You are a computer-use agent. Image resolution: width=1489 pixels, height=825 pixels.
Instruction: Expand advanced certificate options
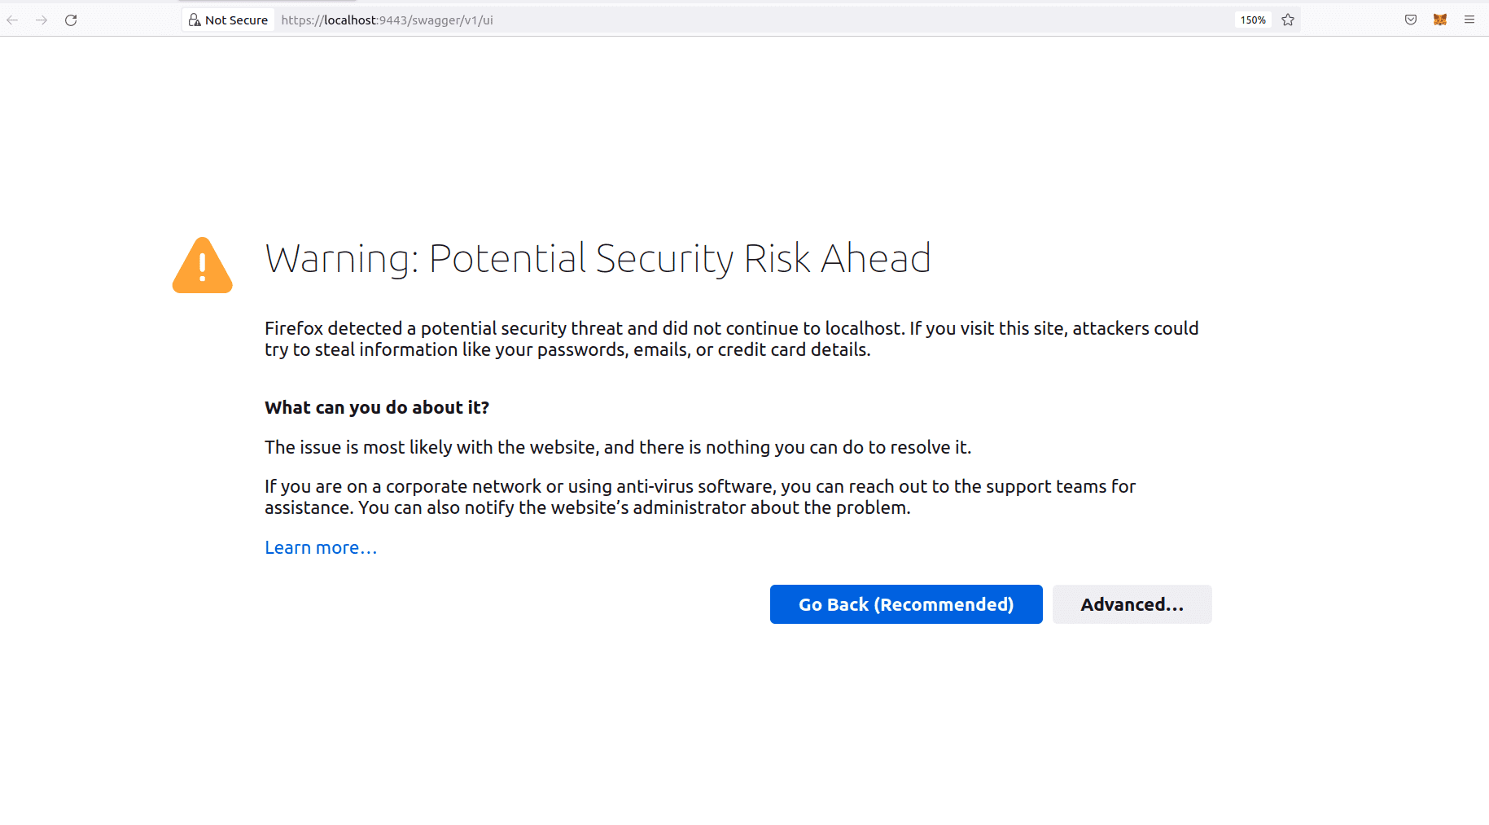pos(1132,603)
